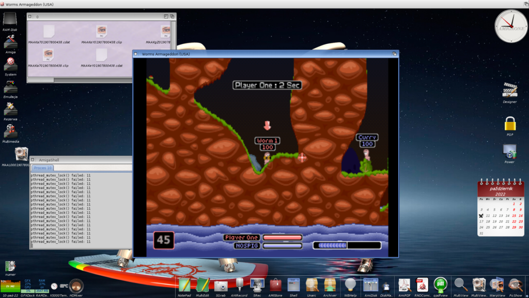The image size is (529, 298).
Task: Click the październik 2022 calendar widget
Action: coord(501,207)
